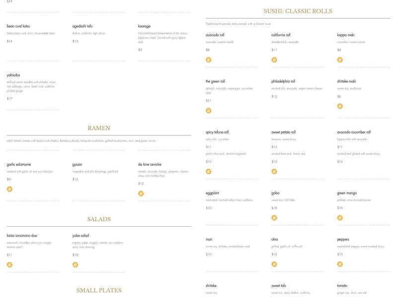Tap the orange badge under peppers
The height and width of the screenshot is (297, 397).
point(340,264)
